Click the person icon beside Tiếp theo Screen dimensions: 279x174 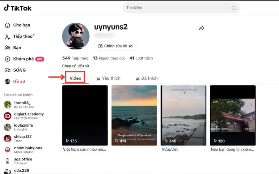coord(7,37)
